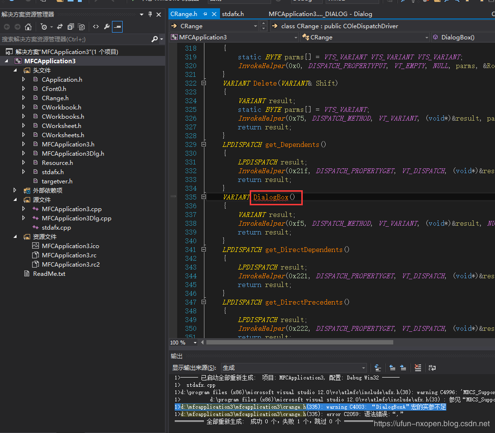Open the output source dropdown
Viewport: 495px width, 433px height.
tap(363, 368)
